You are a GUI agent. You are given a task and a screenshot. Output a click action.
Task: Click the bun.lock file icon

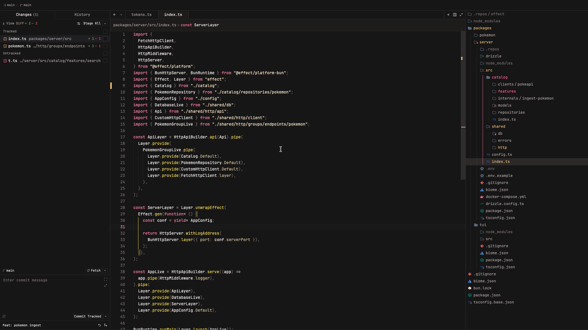470,288
